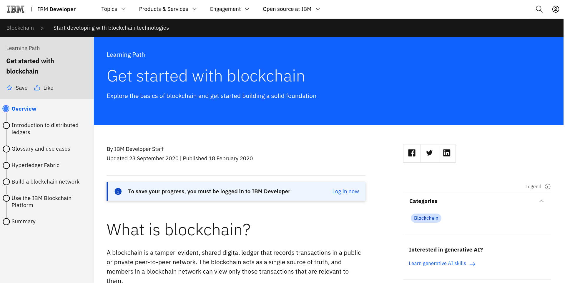Viewport: 565px width, 283px height.
Task: Open the Products & Services dropdown
Action: click(167, 9)
